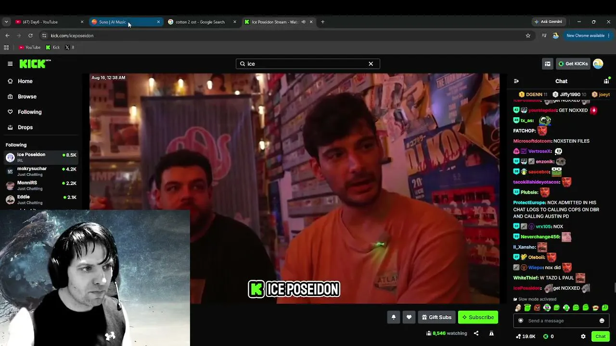Click Jiffy1990 on the chat leaderboard
This screenshot has width=616, height=346.
[569, 95]
